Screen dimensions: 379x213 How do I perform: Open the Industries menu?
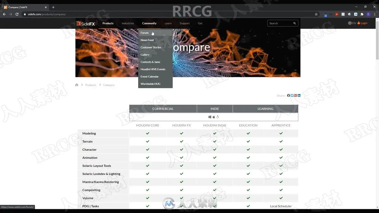(128, 23)
